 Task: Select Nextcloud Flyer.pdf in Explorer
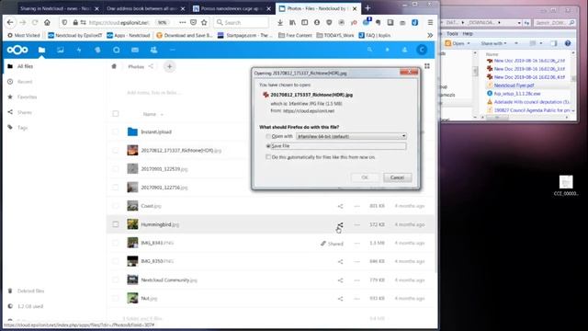point(514,86)
